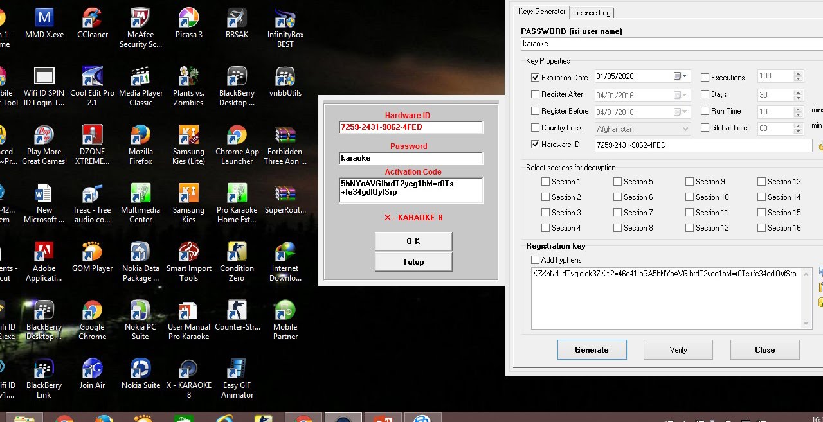823x422 pixels.
Task: Open Play More Great Games shortcut
Action: pos(44,145)
